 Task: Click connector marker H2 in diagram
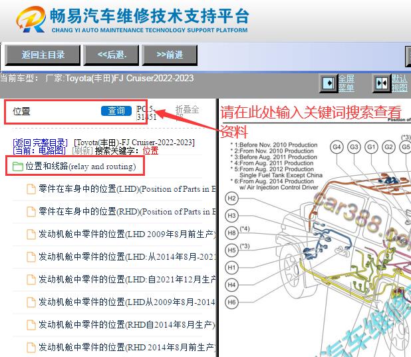point(231,198)
